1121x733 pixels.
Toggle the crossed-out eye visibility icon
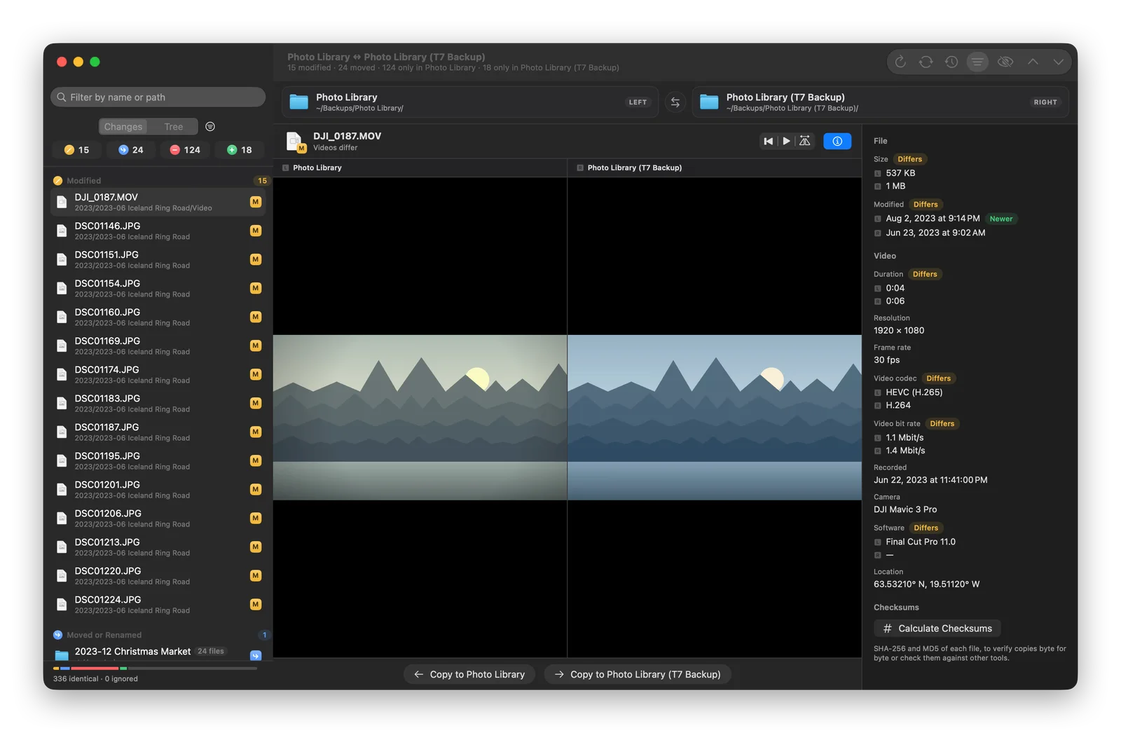[x=1005, y=62]
